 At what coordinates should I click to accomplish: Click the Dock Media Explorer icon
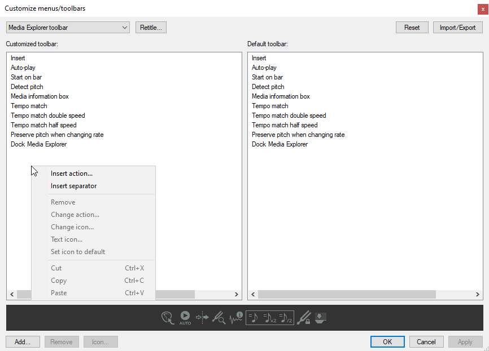click(320, 318)
